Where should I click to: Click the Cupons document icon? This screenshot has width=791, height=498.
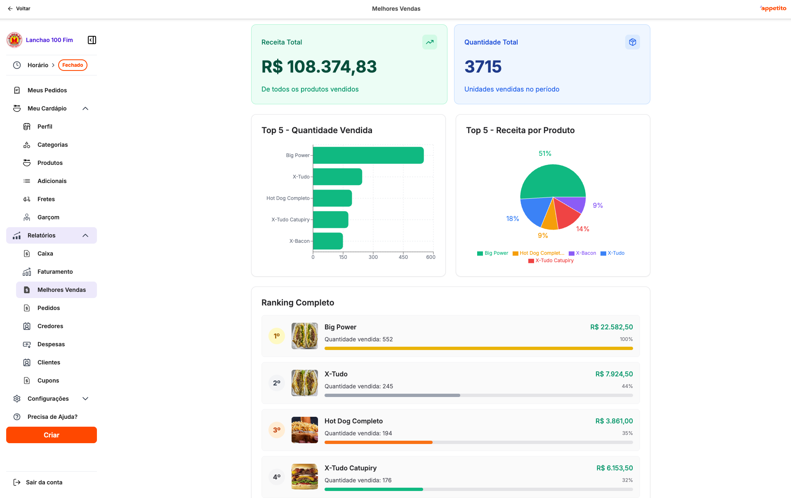pyautogui.click(x=27, y=381)
